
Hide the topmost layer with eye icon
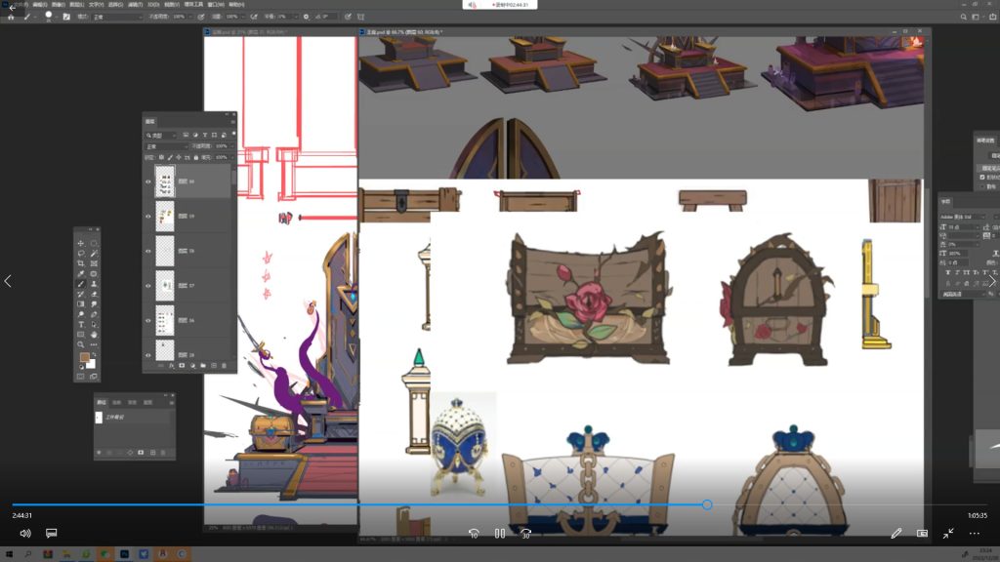[x=148, y=181]
